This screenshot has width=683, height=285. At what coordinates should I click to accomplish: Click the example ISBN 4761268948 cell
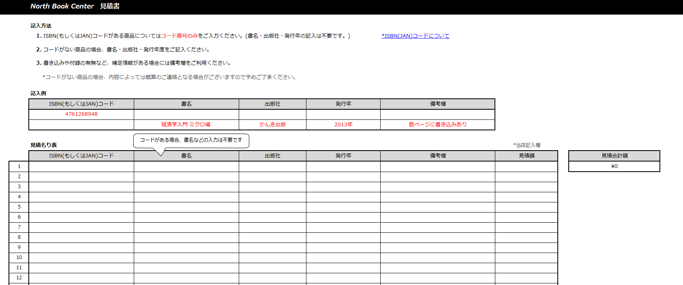pyautogui.click(x=81, y=114)
